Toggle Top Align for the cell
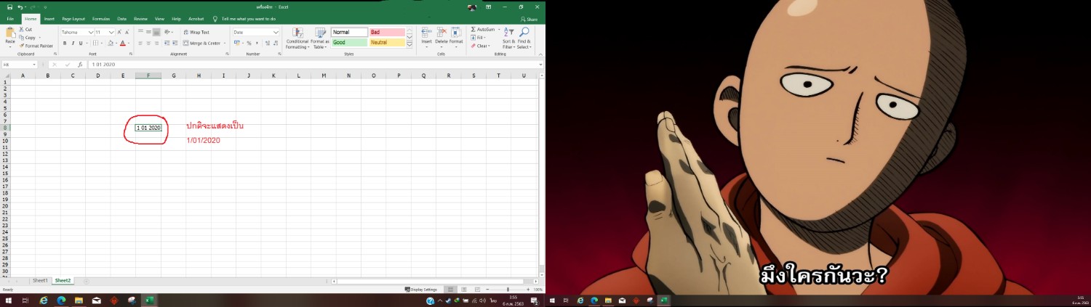 click(140, 32)
